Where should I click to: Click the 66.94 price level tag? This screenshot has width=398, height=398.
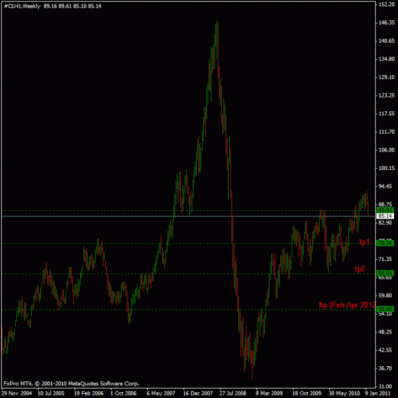point(385,273)
